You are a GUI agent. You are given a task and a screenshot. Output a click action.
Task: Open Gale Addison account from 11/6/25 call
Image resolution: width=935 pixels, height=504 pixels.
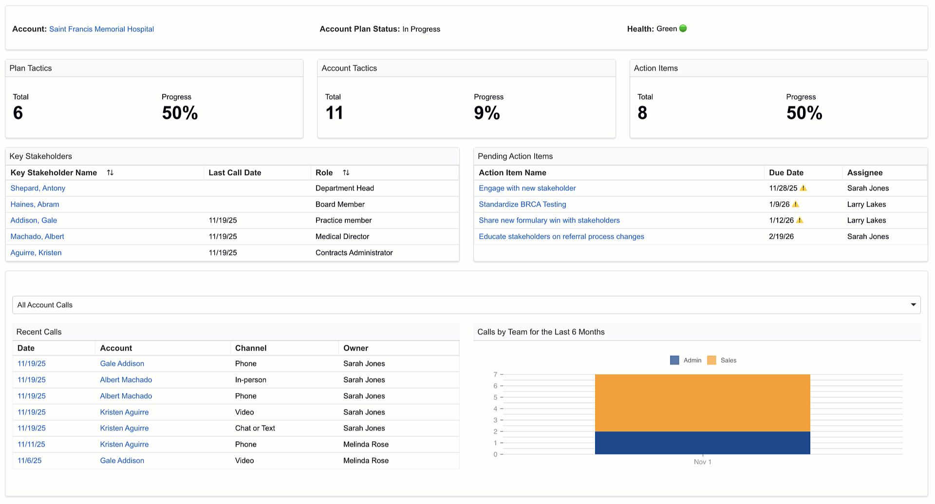click(x=122, y=461)
